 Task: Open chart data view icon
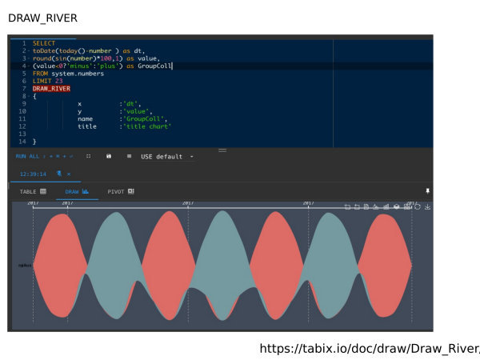coord(366,206)
